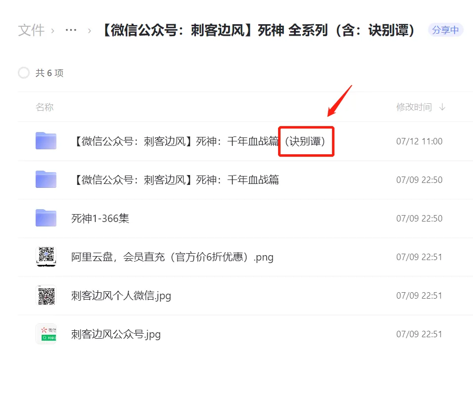Click the 死神1-366集 folder icon
The image size is (473, 401).
click(x=46, y=218)
